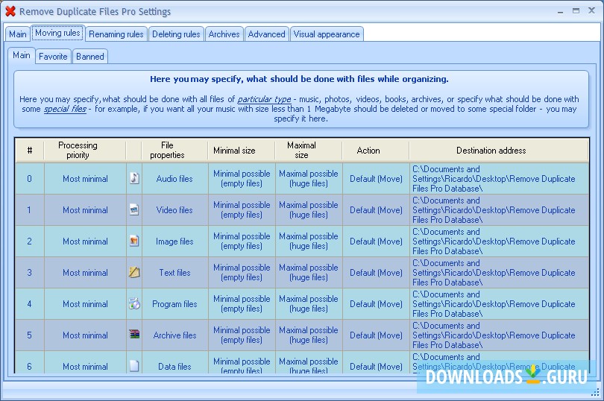Click destination address in Text files row
604x401 pixels.
(499, 272)
